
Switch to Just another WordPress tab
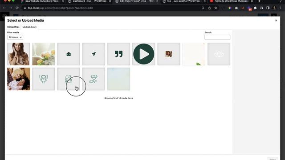click(184, 1)
